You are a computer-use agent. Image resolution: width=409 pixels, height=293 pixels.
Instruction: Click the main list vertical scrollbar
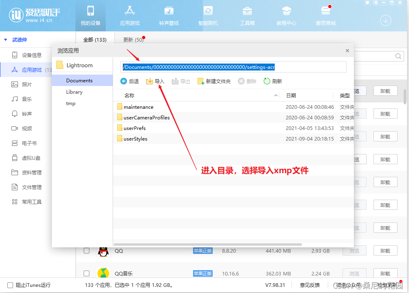[x=405, y=97]
